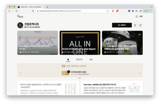
Task: Switch to the 카테고리 tab
Action: tap(79, 60)
